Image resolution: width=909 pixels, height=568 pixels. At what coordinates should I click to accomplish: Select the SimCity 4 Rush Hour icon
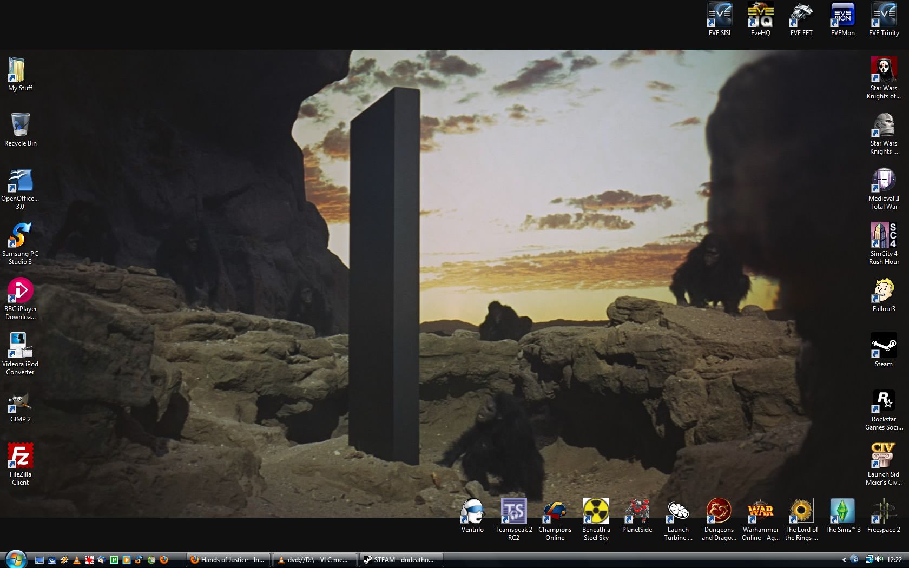click(x=884, y=235)
